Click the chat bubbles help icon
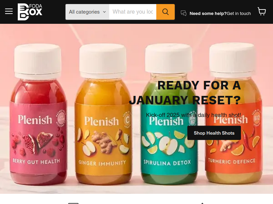The width and height of the screenshot is (273, 204). click(184, 13)
